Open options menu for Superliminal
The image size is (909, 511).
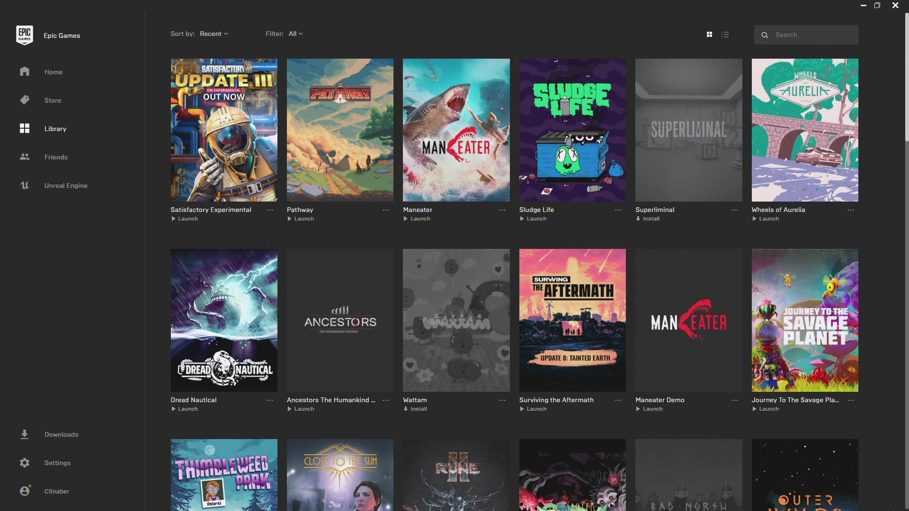(x=735, y=210)
